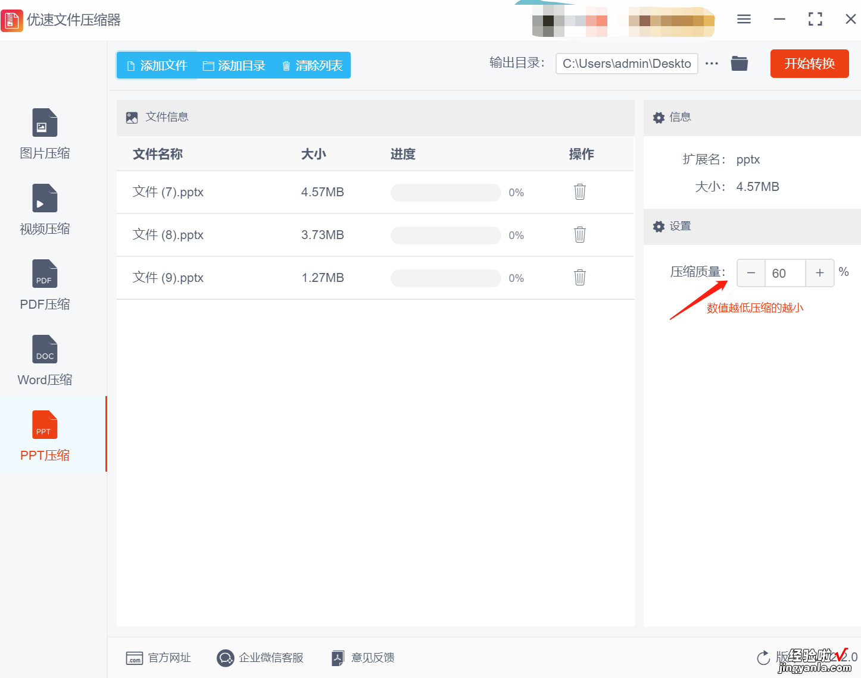This screenshot has width=861, height=678.
Task: Close the 优速文件压缩器 window
Action: click(x=851, y=19)
